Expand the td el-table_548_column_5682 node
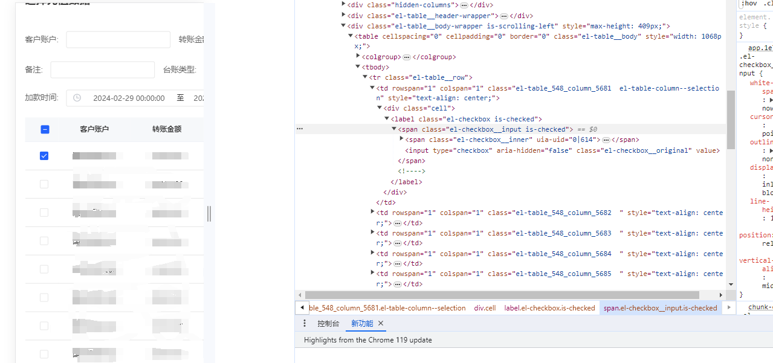 coord(372,212)
